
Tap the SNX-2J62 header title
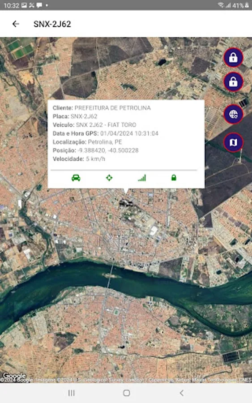[52, 24]
